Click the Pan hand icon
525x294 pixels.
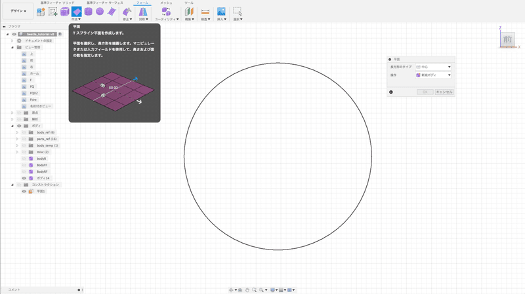pos(247,290)
